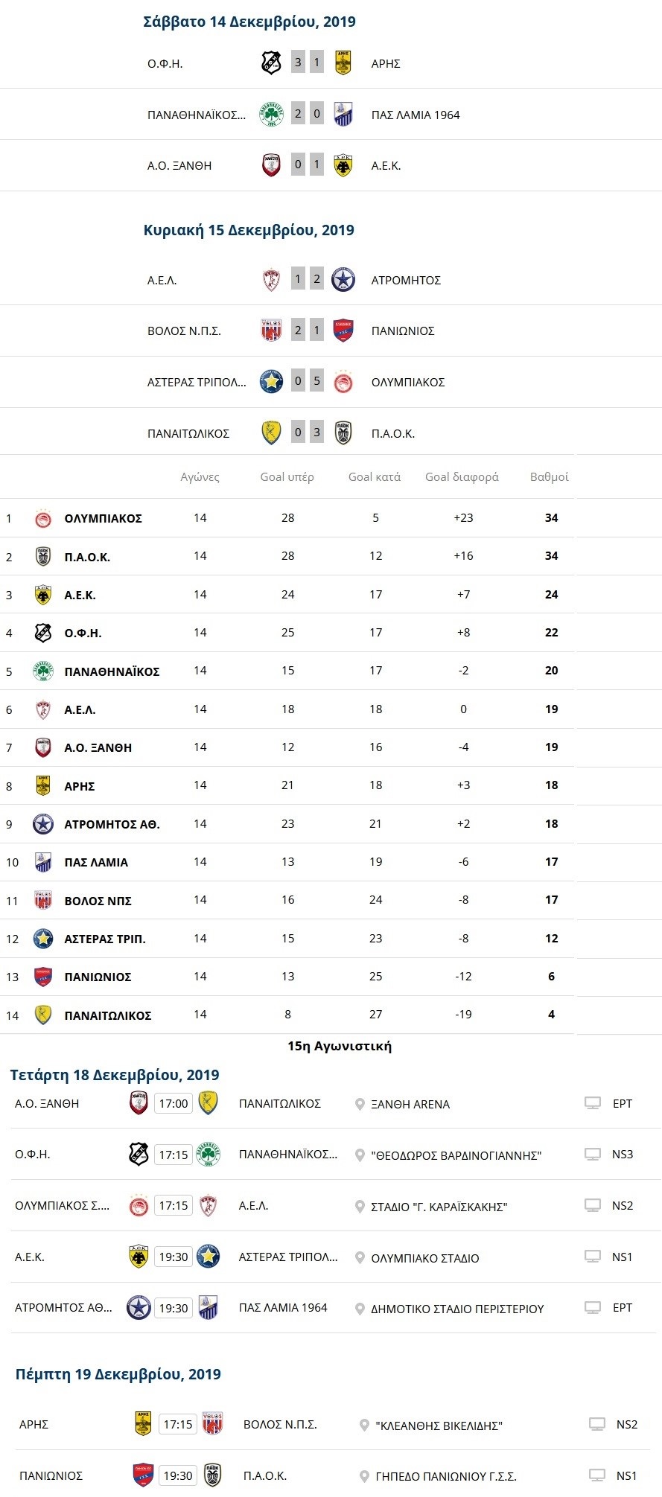Click the TV icon in the ΑΡΗΣ fixture row
662x1497 pixels.
click(597, 1424)
